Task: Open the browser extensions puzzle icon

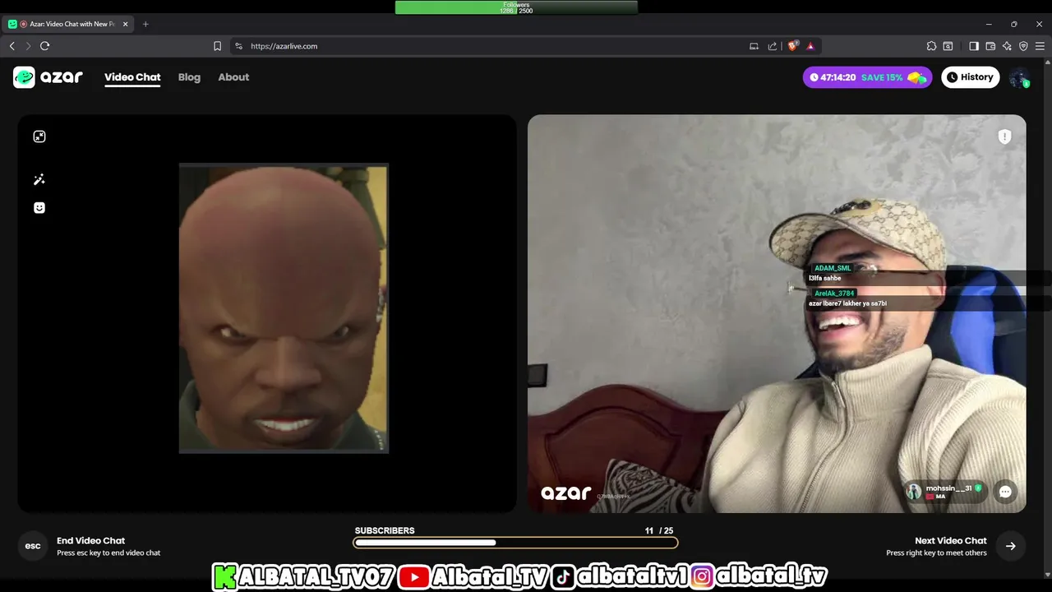Action: (931, 46)
